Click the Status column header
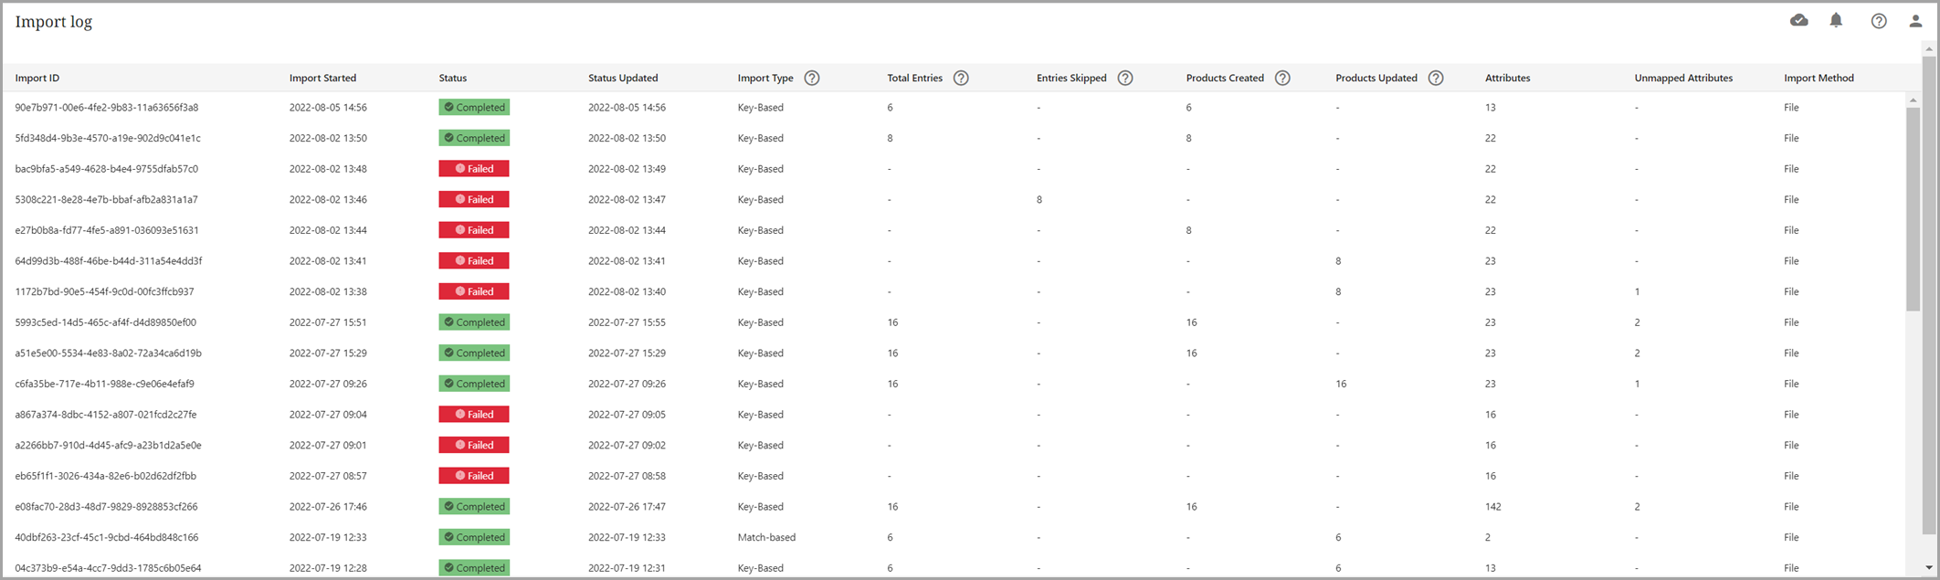1940x580 pixels. (x=452, y=78)
